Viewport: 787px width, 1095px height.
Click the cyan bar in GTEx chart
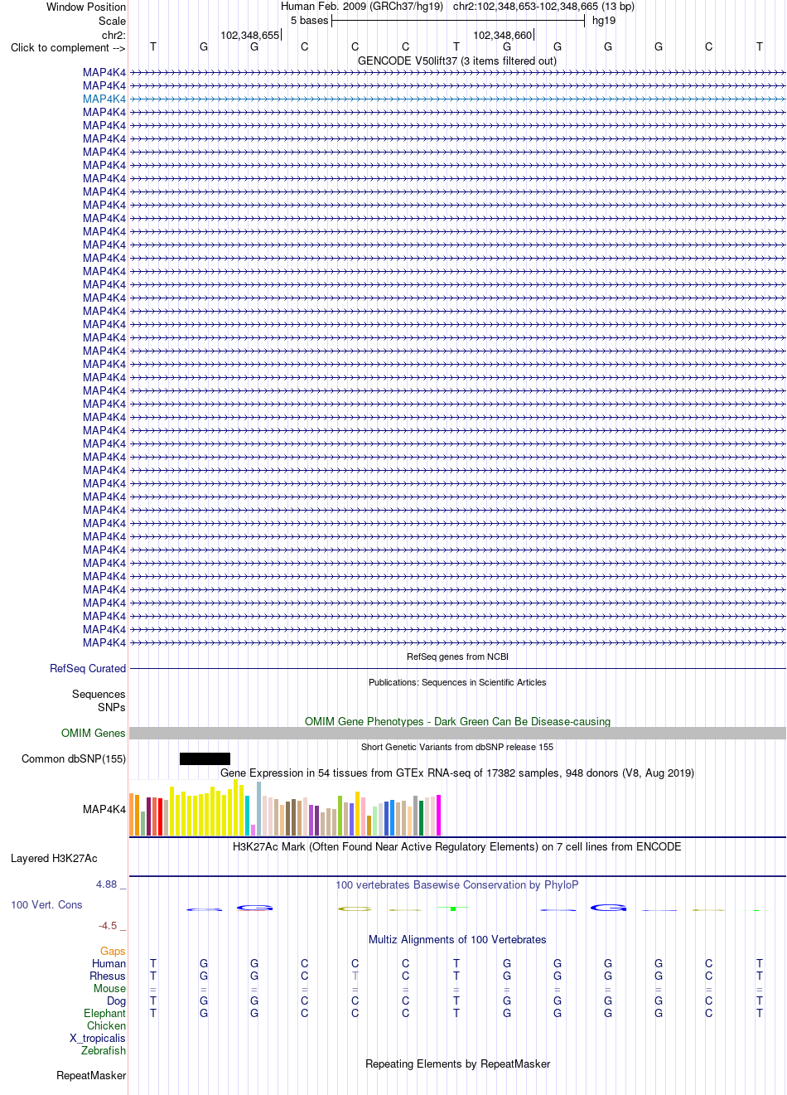pos(247,816)
